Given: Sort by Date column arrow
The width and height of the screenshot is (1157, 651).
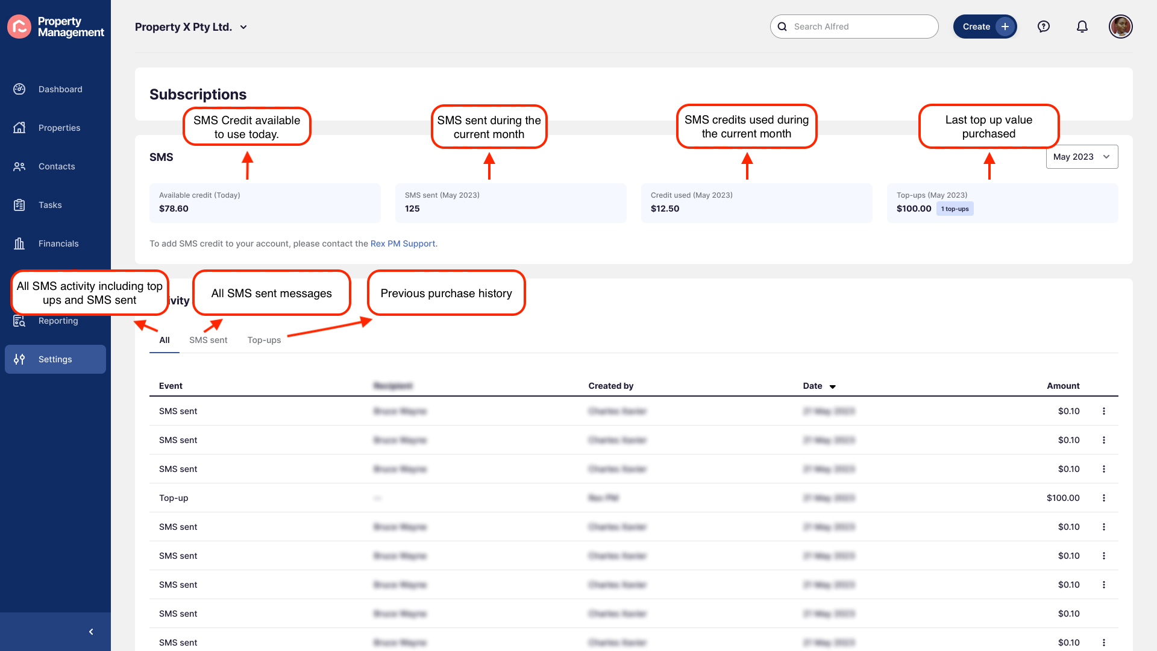Looking at the screenshot, I should coord(833,386).
